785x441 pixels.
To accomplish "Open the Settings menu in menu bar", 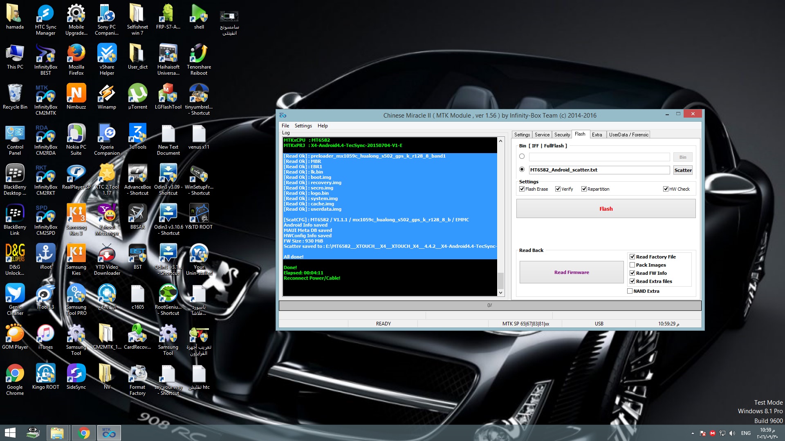I will click(x=303, y=126).
